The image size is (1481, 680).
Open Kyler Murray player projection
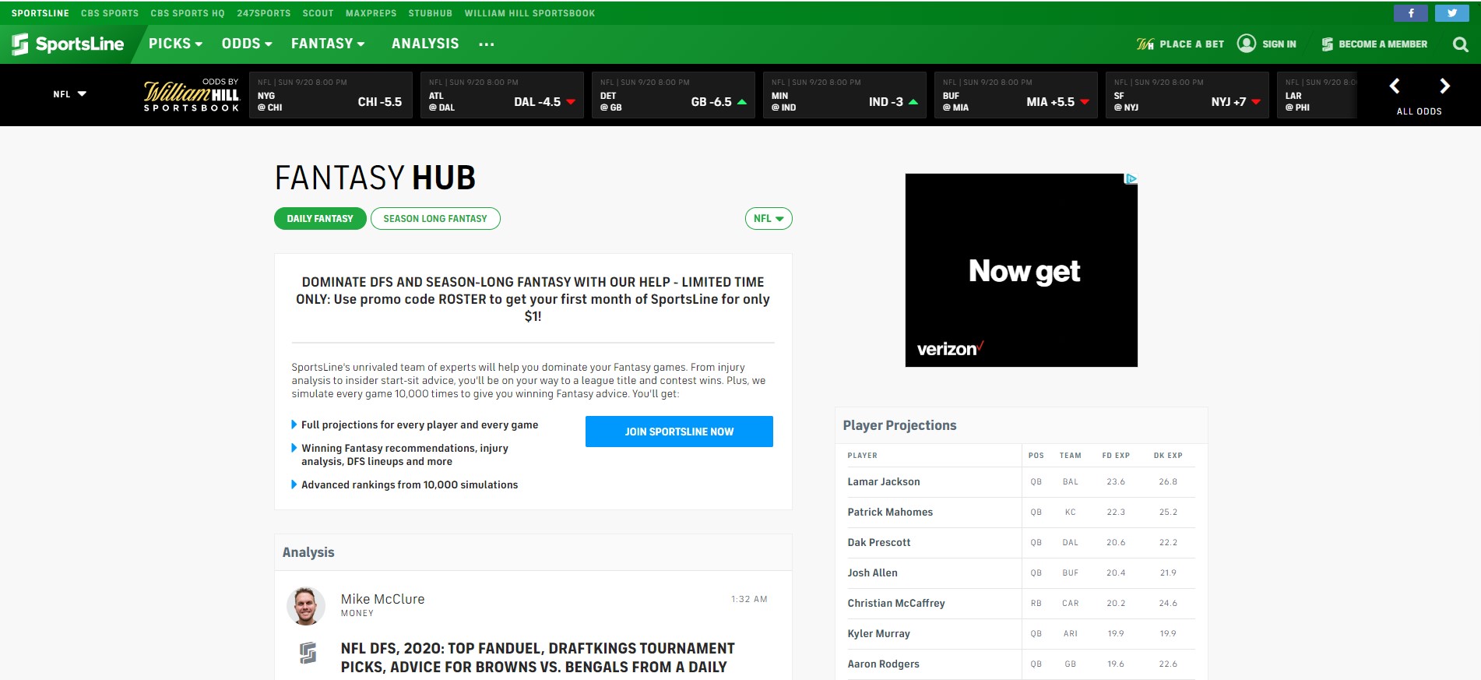[x=878, y=634]
